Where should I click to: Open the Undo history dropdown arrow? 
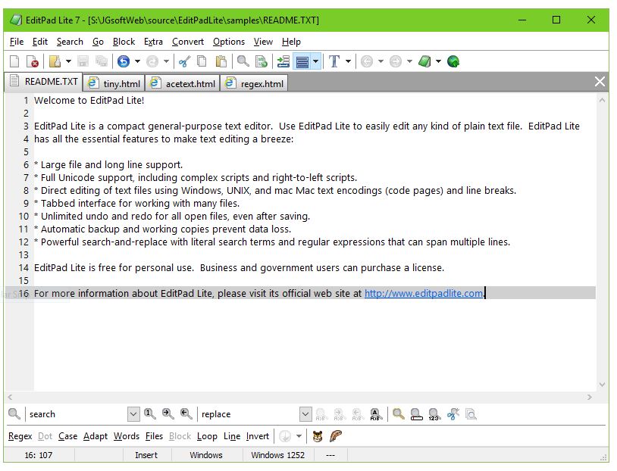(x=137, y=61)
